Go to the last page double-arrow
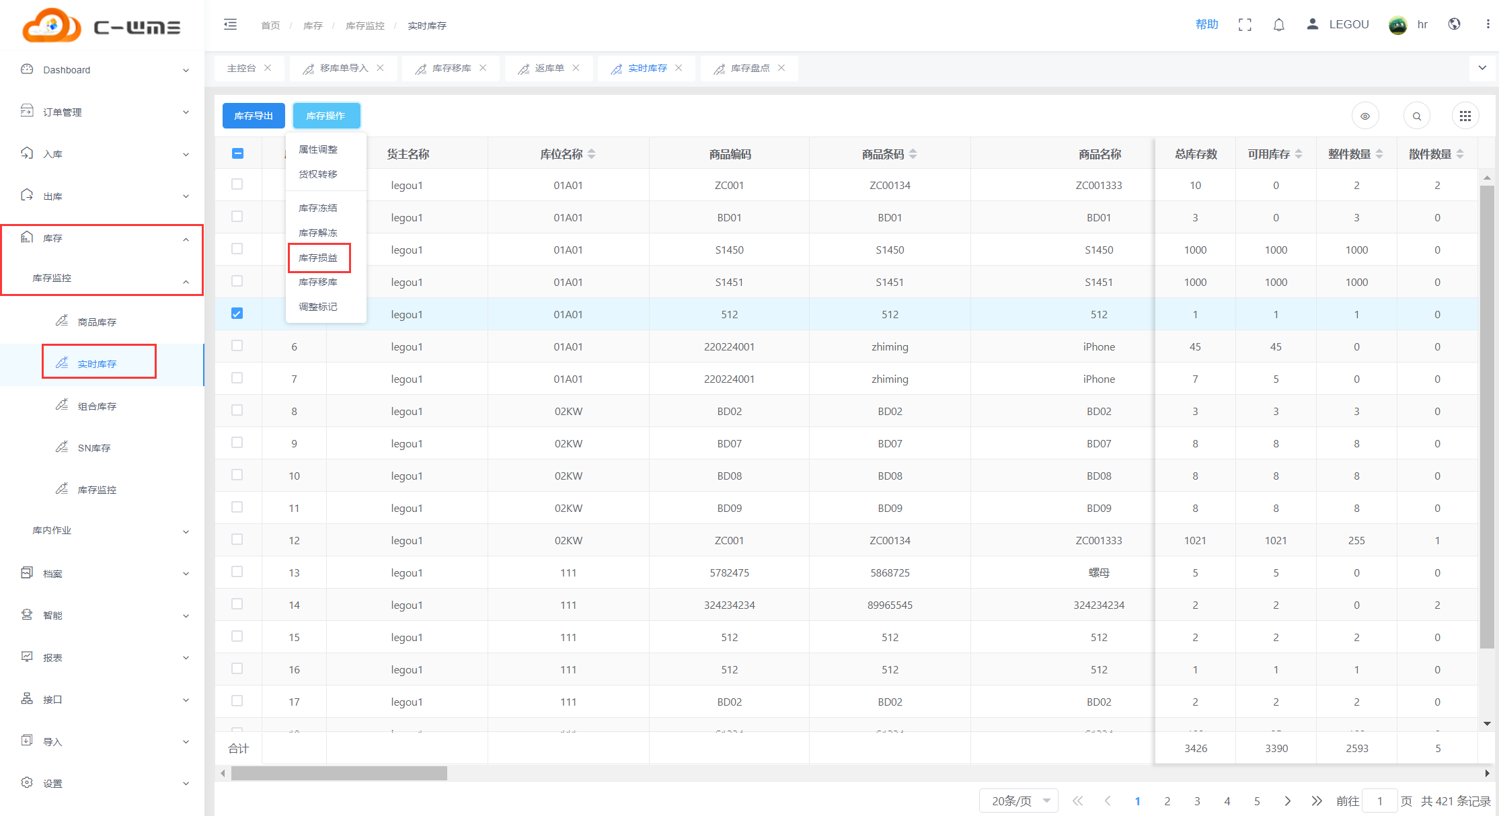This screenshot has width=1499, height=816. [1316, 801]
